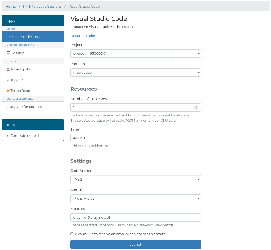The width and height of the screenshot is (271, 250).
Task: Select the Editors category in Apps sidebar
Action: [11, 29]
